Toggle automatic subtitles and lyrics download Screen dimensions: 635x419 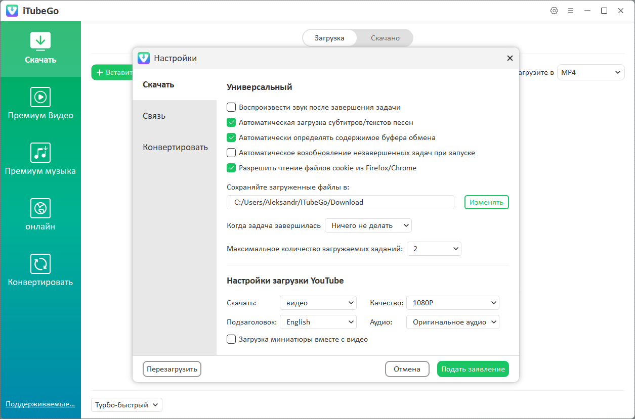[231, 122]
